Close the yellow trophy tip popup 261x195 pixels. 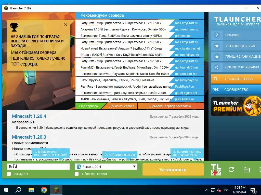66,25
